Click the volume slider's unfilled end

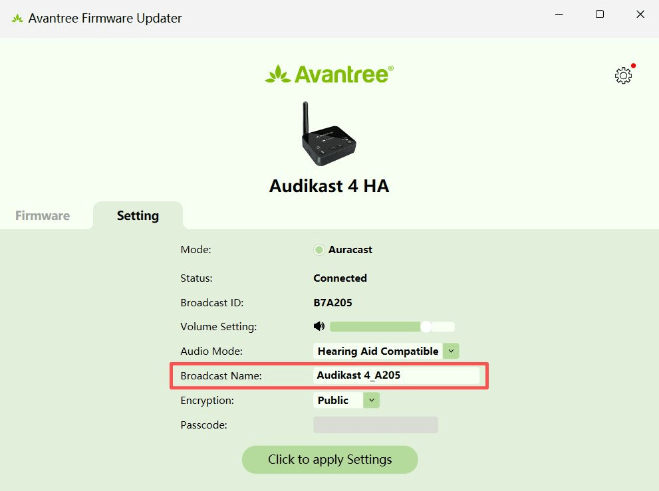tap(444, 327)
